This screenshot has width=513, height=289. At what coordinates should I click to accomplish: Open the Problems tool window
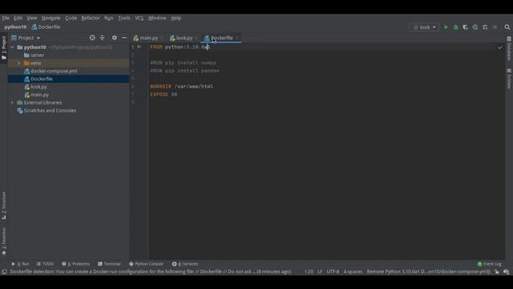75,264
